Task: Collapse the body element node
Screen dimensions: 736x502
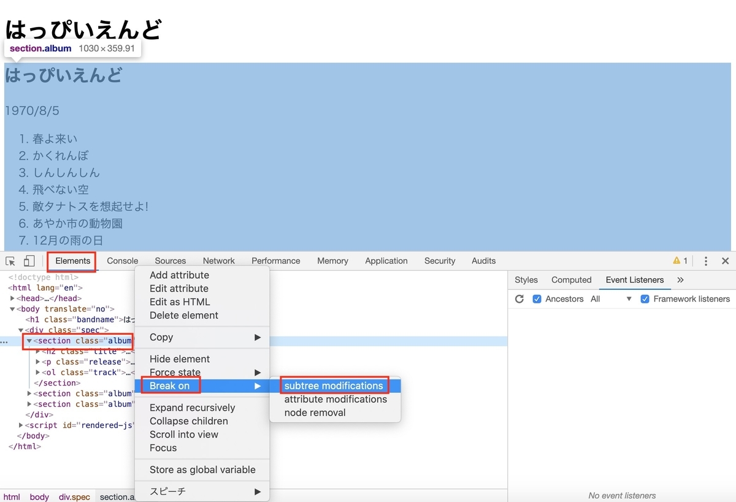Action: point(12,309)
